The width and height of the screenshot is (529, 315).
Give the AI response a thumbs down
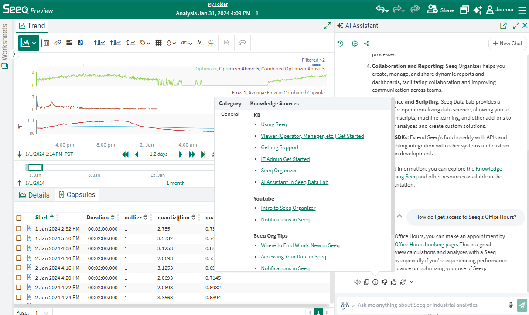click(384, 282)
